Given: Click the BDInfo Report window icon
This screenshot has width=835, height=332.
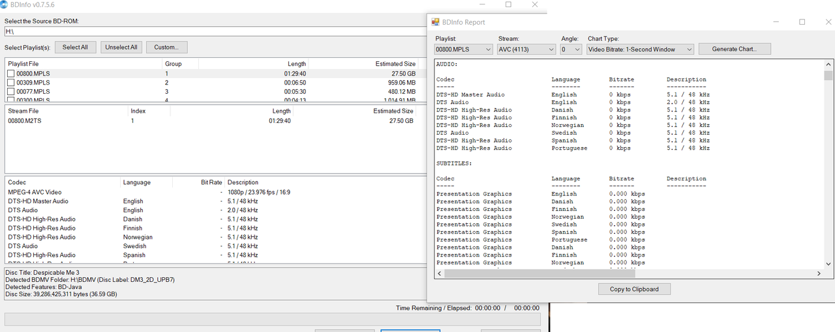Looking at the screenshot, I should (437, 21).
